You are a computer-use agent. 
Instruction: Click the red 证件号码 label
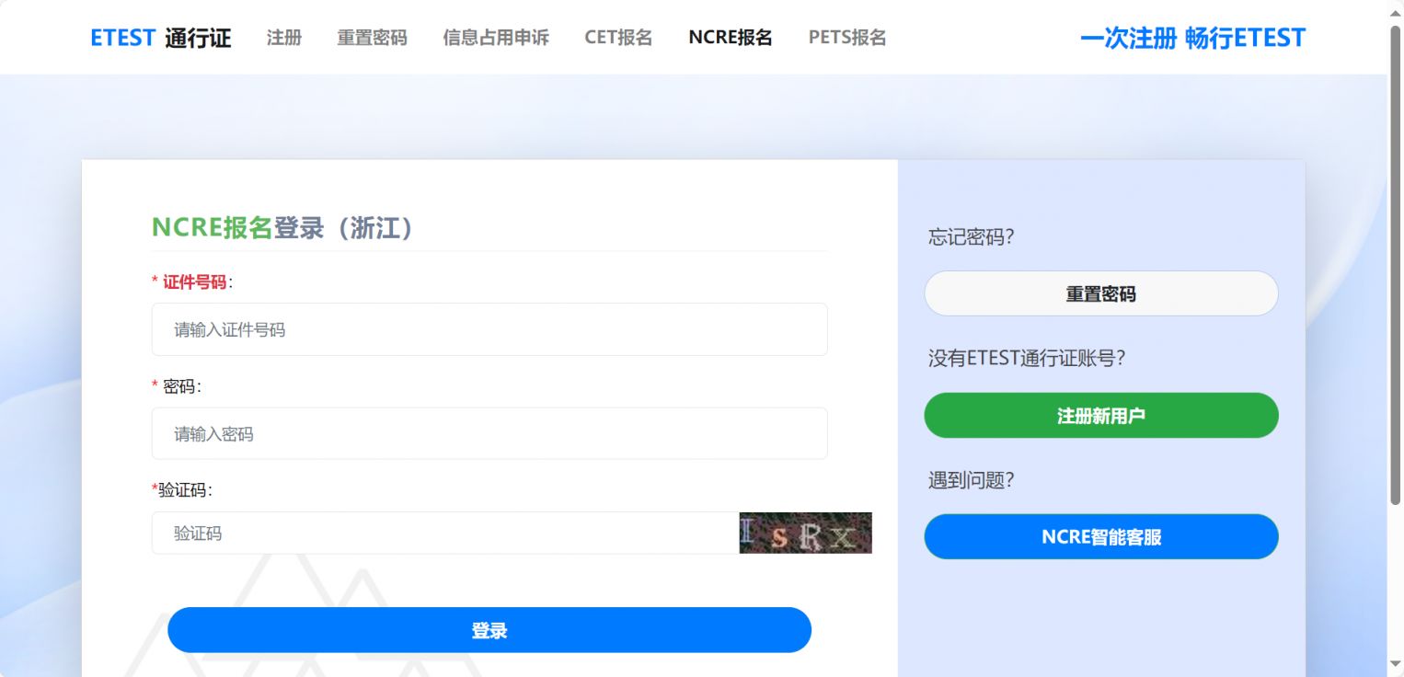[194, 282]
